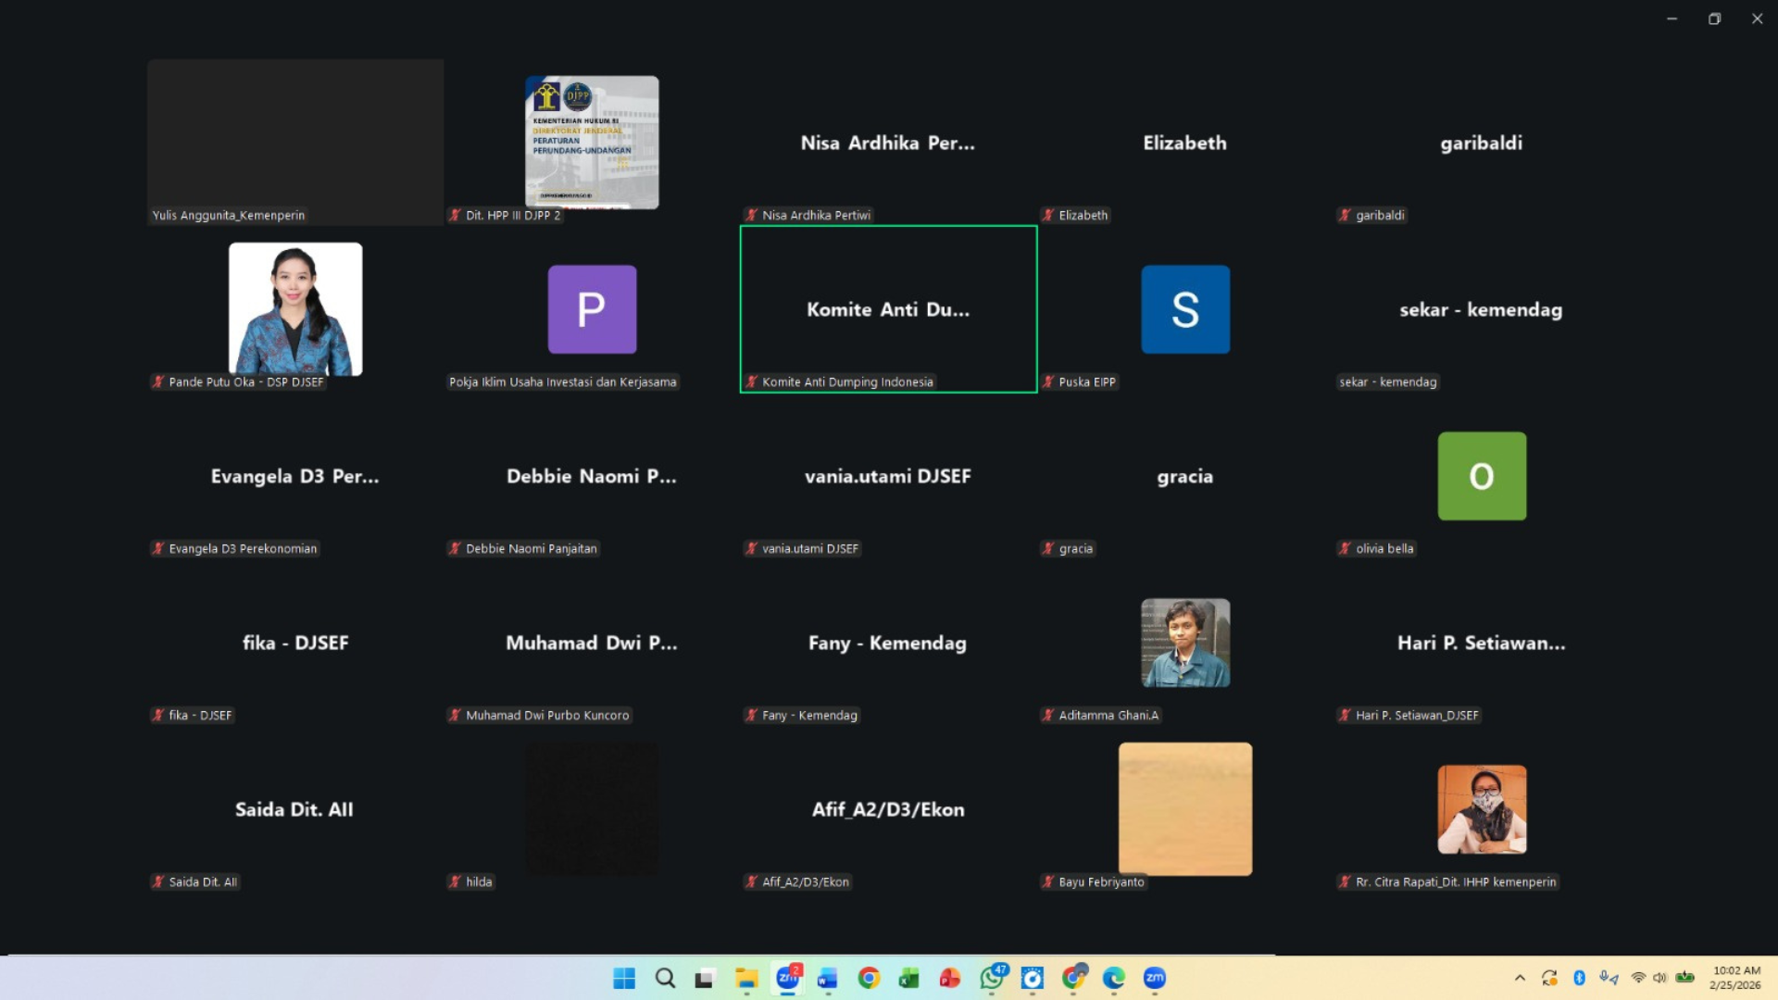Image resolution: width=1778 pixels, height=1000 pixels.
Task: Open Microsoft Edge from taskbar
Action: click(1113, 978)
